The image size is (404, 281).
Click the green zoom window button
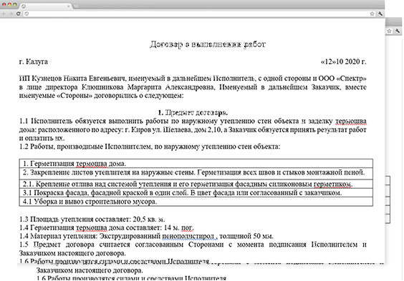click(15, 4)
